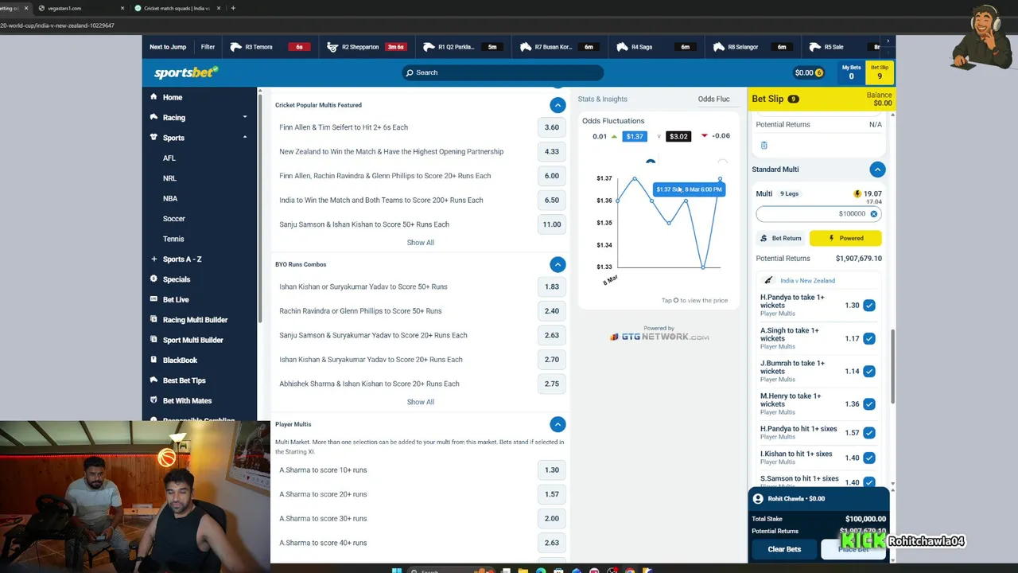Uncheck J.Bumrah to take 1+ wickets

(869, 371)
